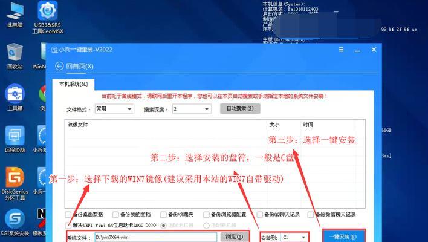The height and width of the screenshot is (242, 428).
Task: Switch to the 本机系统 tab
Action: point(73,84)
